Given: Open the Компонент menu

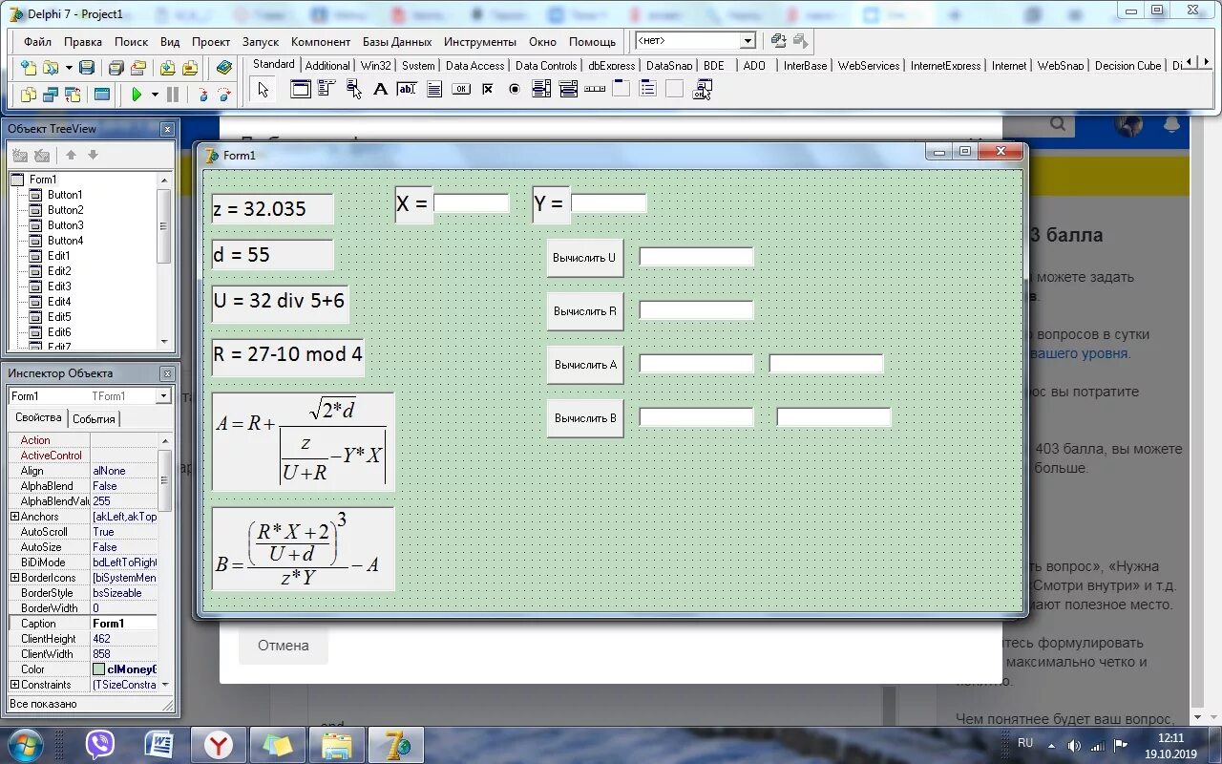Looking at the screenshot, I should pos(321,42).
